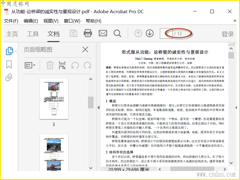This screenshot has height=180, width=240.
Task: Switch to the 文档 tab
Action: (x=53, y=34)
